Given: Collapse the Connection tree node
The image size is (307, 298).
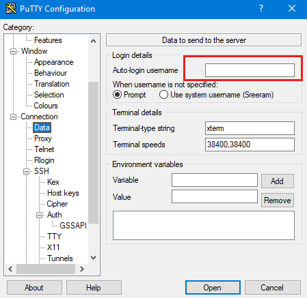Looking at the screenshot, I should click(14, 117).
